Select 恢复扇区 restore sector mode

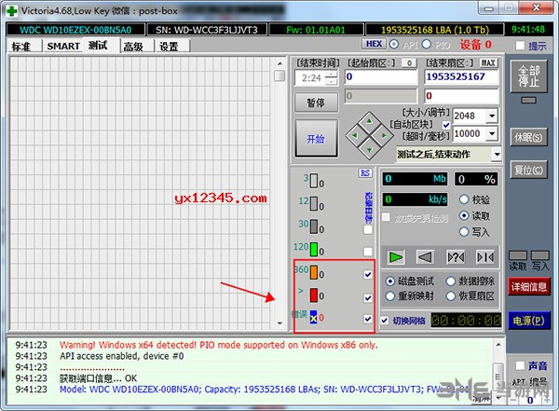(451, 295)
